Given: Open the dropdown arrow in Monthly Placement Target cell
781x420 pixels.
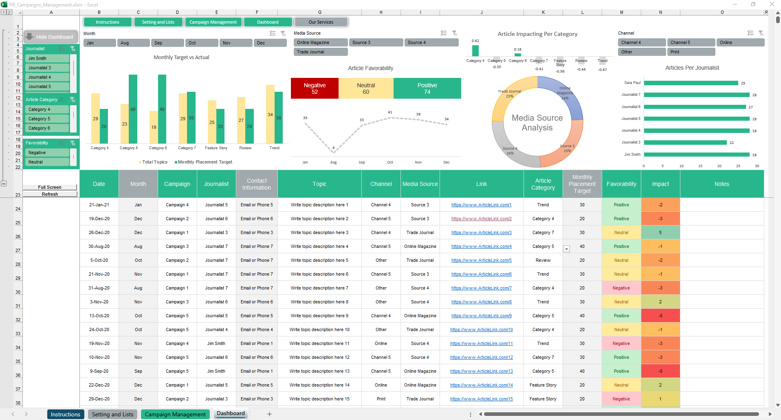Looking at the screenshot, I should coord(566,249).
